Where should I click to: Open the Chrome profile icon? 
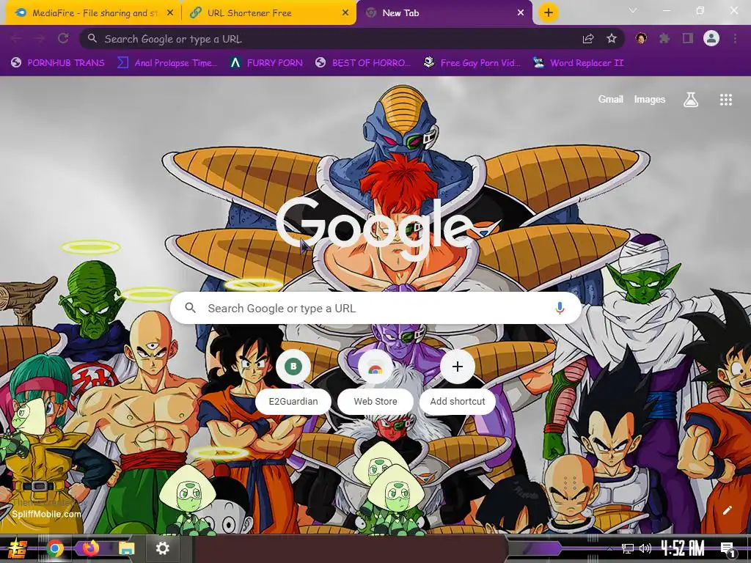(711, 38)
